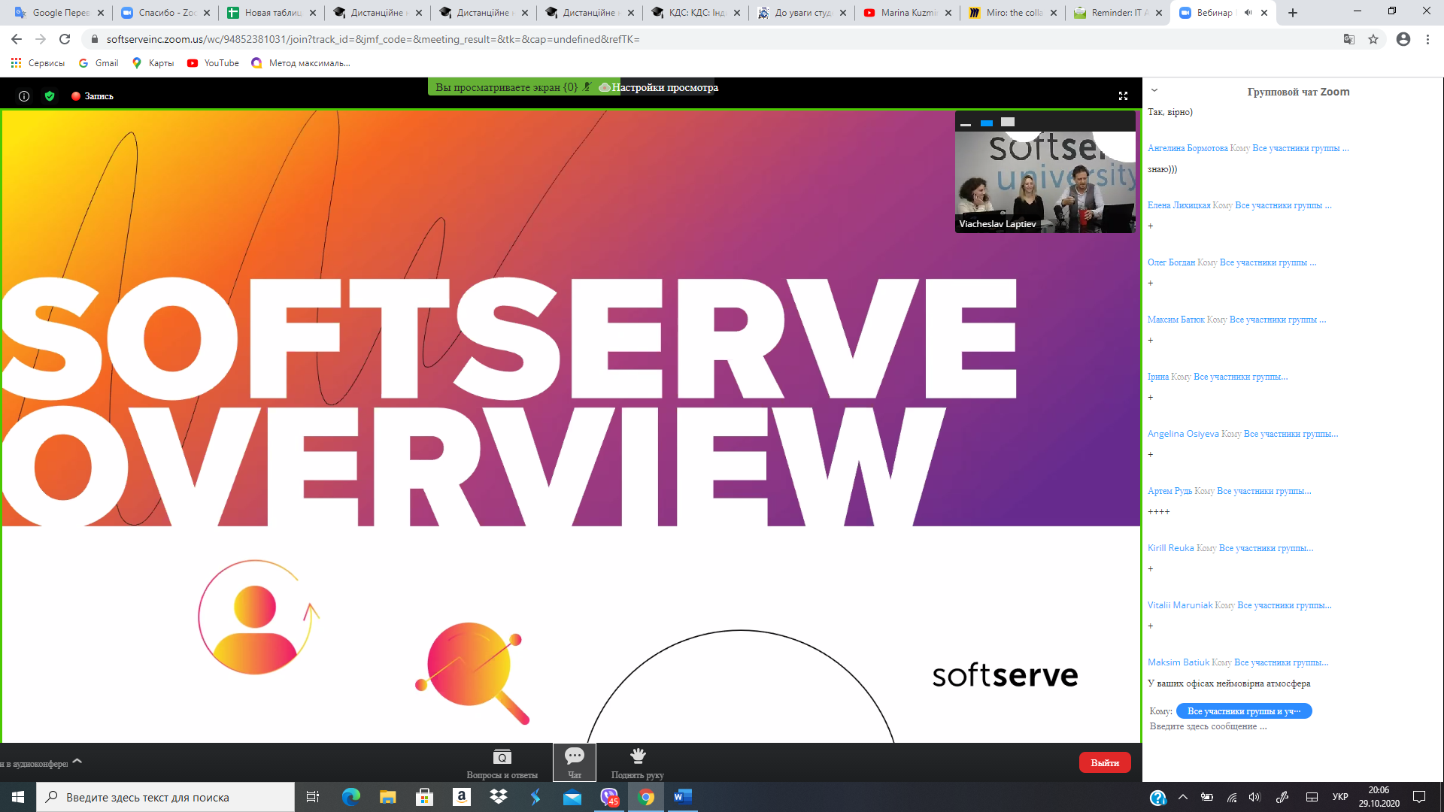Click Ангелина Бормотова sender name in chat
This screenshot has height=812, width=1444.
(x=1188, y=148)
